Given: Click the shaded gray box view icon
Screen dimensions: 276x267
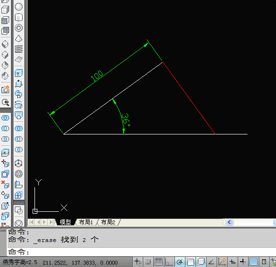Looking at the screenshot, I should click(5, 20).
